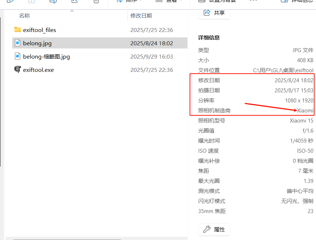
Task: Click the 曝光补偿 label
Action: click(x=209, y=161)
